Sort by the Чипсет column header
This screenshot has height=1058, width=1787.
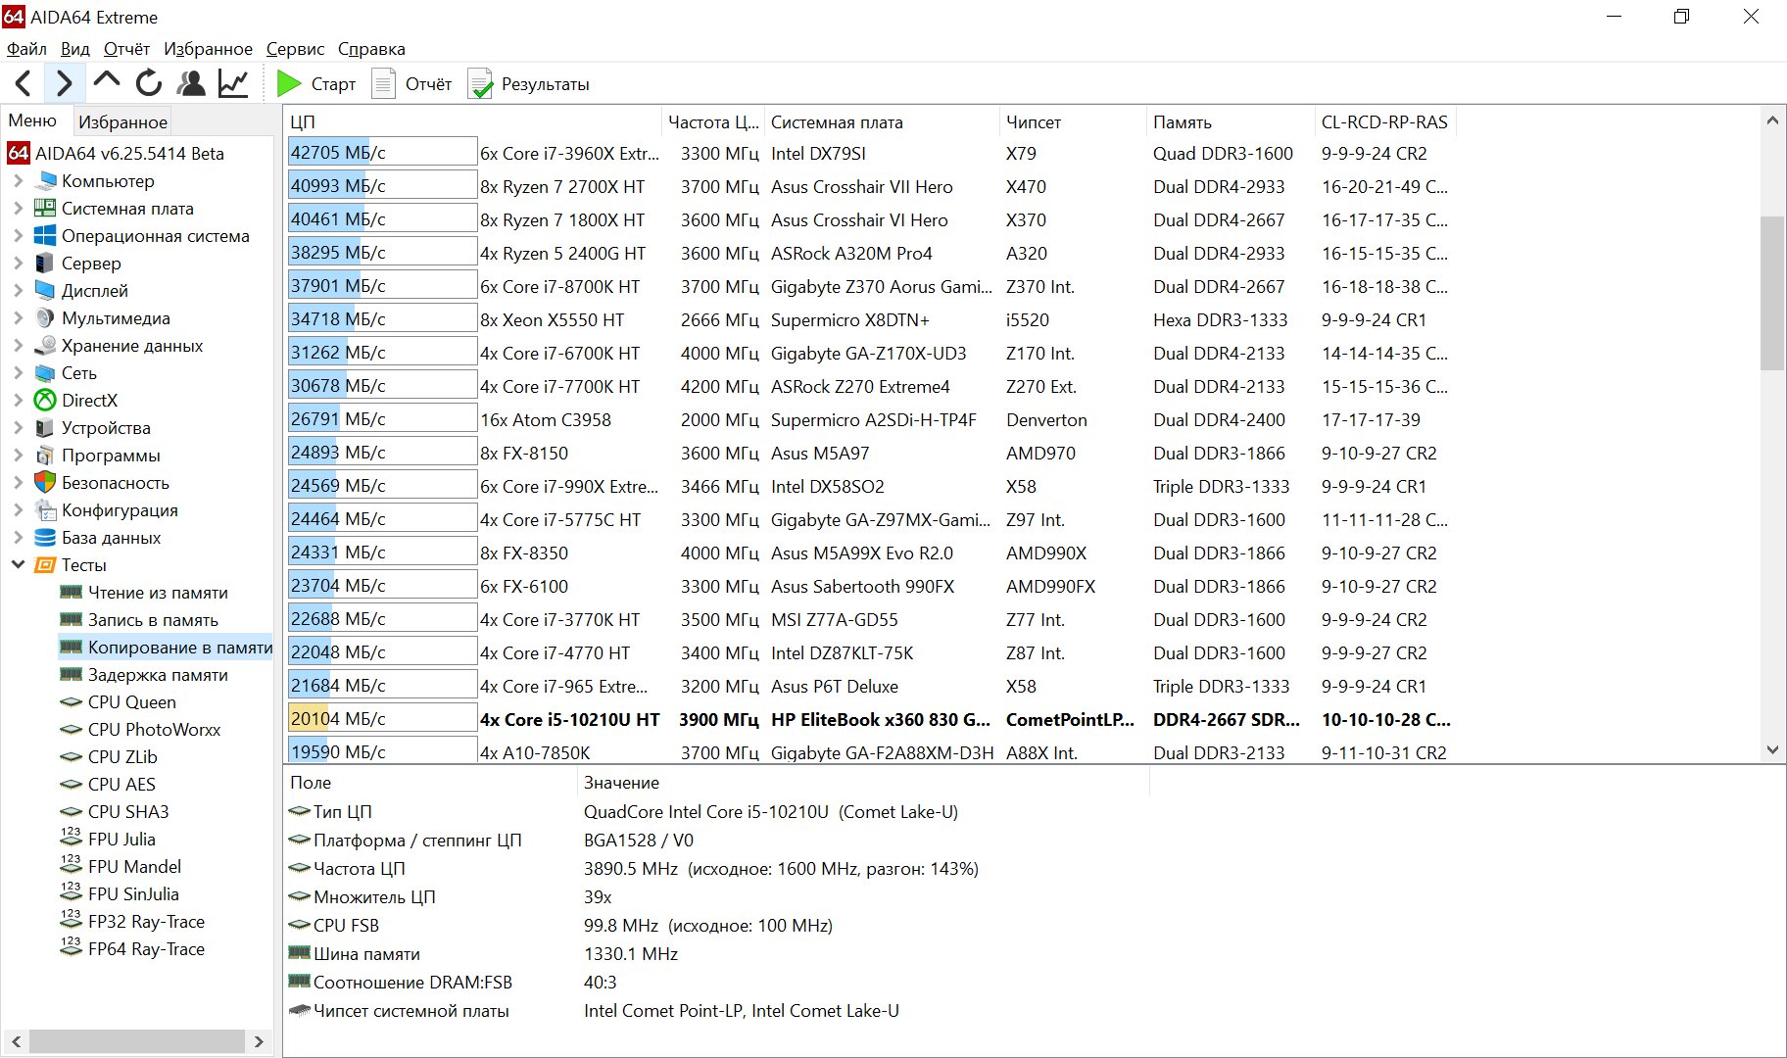tap(1072, 122)
